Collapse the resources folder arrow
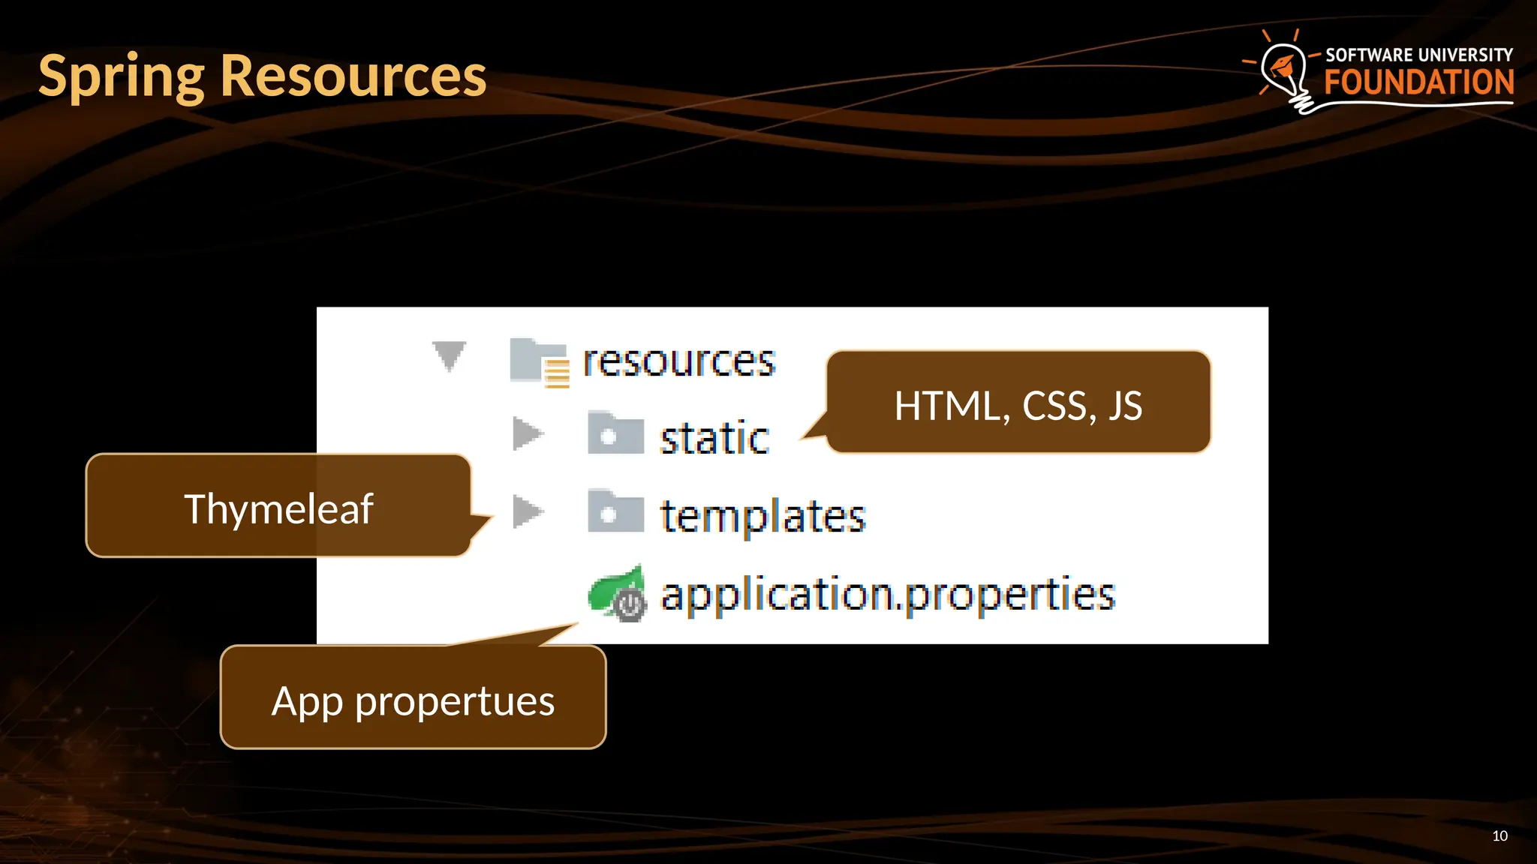 (x=449, y=355)
